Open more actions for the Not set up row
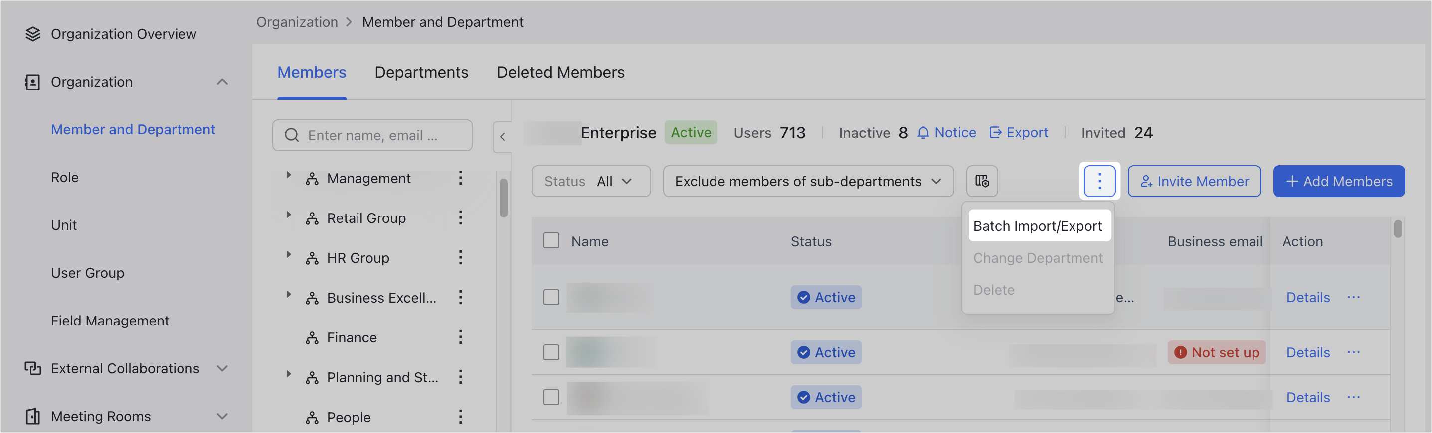 [1353, 353]
